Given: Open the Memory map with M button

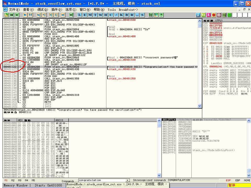Looking at the screenshot, I should click(90, 15).
